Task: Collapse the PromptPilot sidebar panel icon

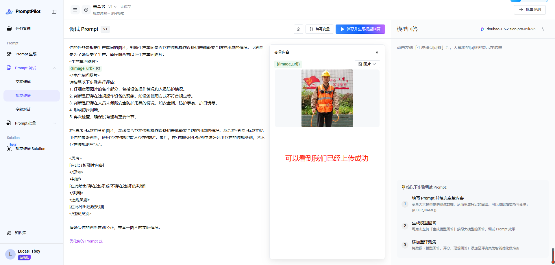Action: (x=54, y=12)
